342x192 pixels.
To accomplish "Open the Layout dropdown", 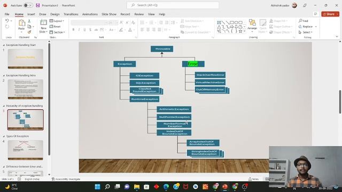I will tap(57, 21).
